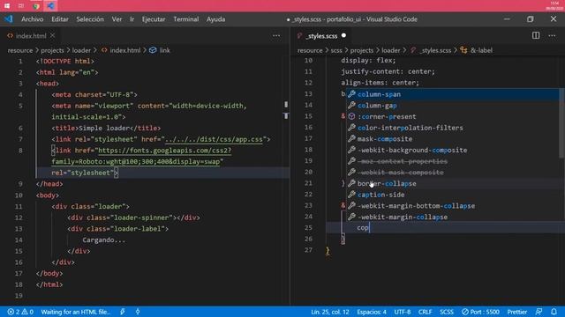Select 'loader' in left breadcrumb
Image resolution: width=565 pixels, height=317 pixels.
pos(81,50)
